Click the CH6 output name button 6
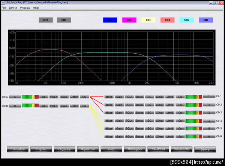 pyautogui.click(x=209, y=137)
